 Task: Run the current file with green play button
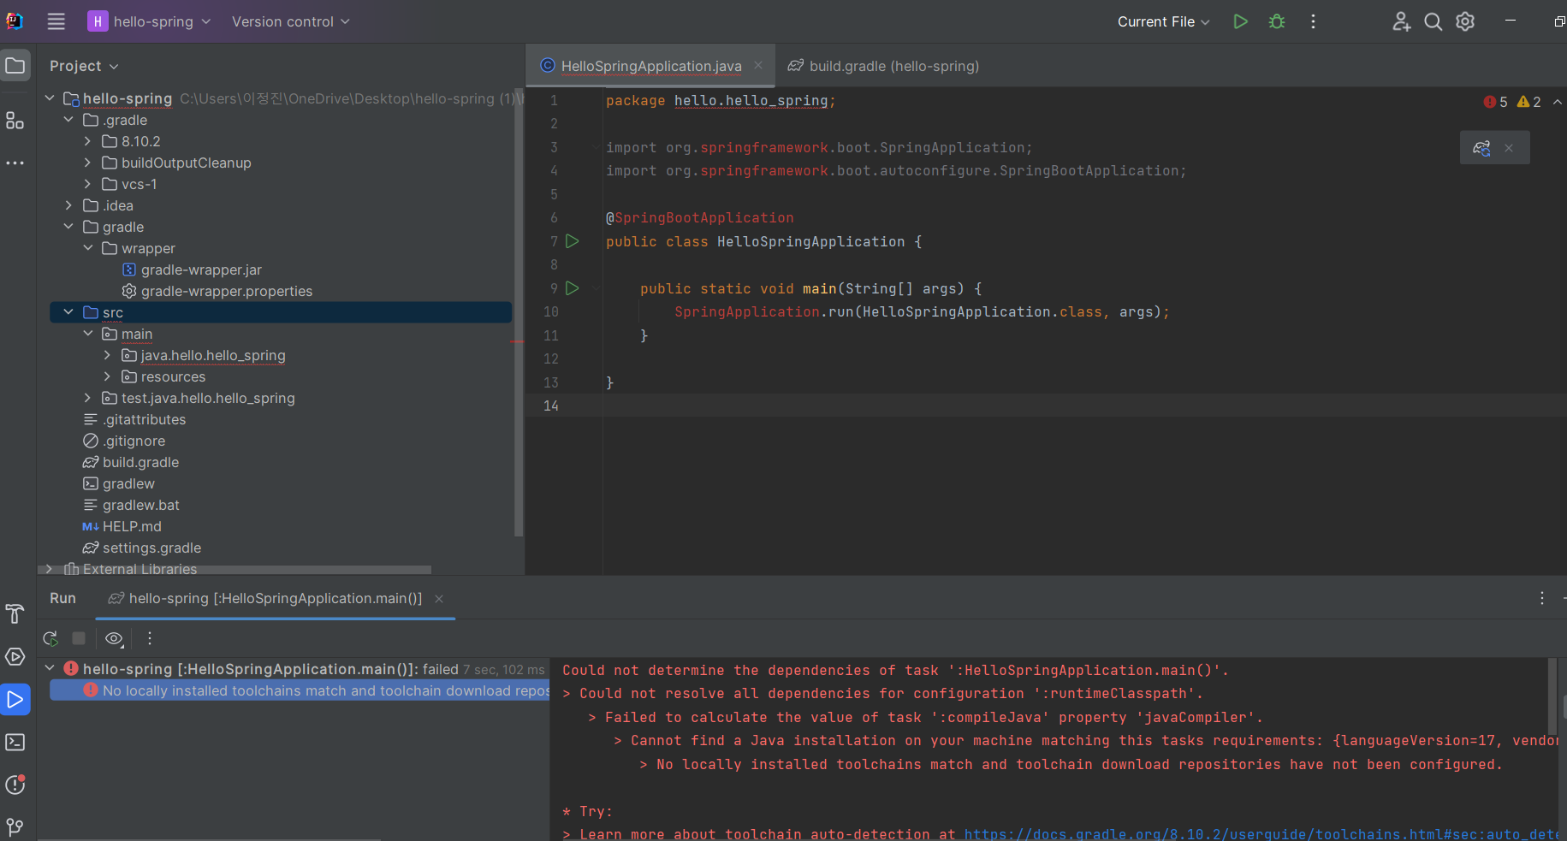tap(1240, 21)
